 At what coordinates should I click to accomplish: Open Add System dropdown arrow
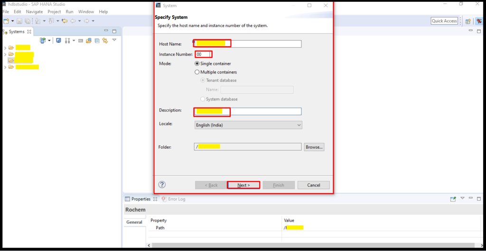pyautogui.click(x=49, y=41)
